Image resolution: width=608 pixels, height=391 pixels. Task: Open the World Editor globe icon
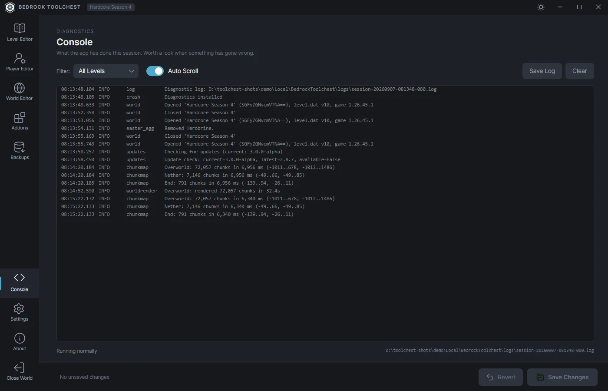(x=20, y=88)
